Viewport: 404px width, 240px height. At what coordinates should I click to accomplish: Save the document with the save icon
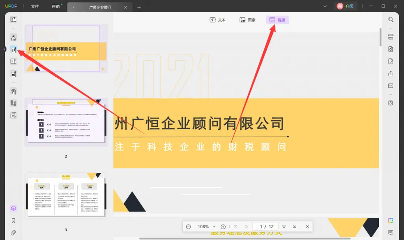pyautogui.click(x=391, y=103)
